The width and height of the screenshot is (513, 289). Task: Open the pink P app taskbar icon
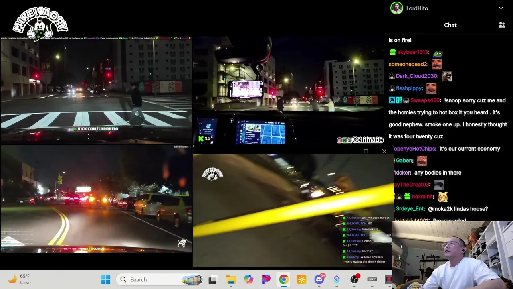pyautogui.click(x=266, y=279)
